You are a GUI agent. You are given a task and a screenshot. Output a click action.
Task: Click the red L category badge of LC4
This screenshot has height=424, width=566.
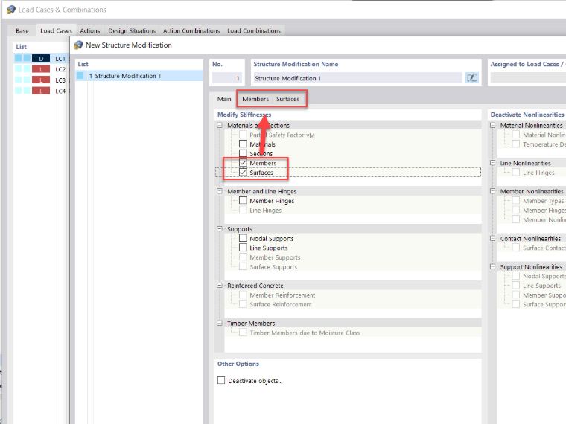click(x=41, y=91)
